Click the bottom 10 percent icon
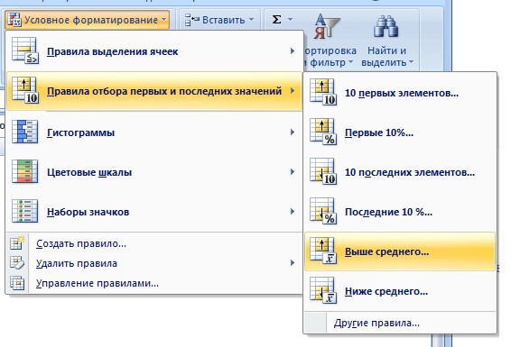 point(323,212)
